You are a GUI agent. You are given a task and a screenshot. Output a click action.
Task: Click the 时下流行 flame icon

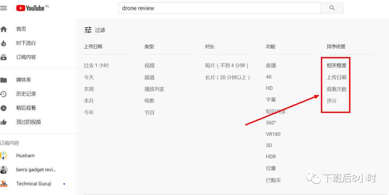click(4, 43)
